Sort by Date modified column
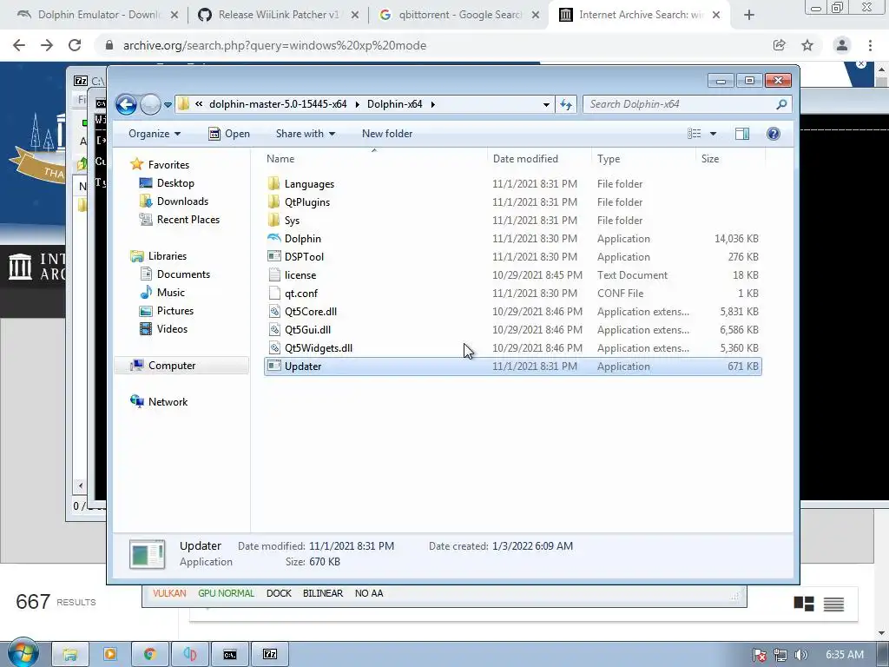Image resolution: width=889 pixels, height=667 pixels. click(525, 159)
